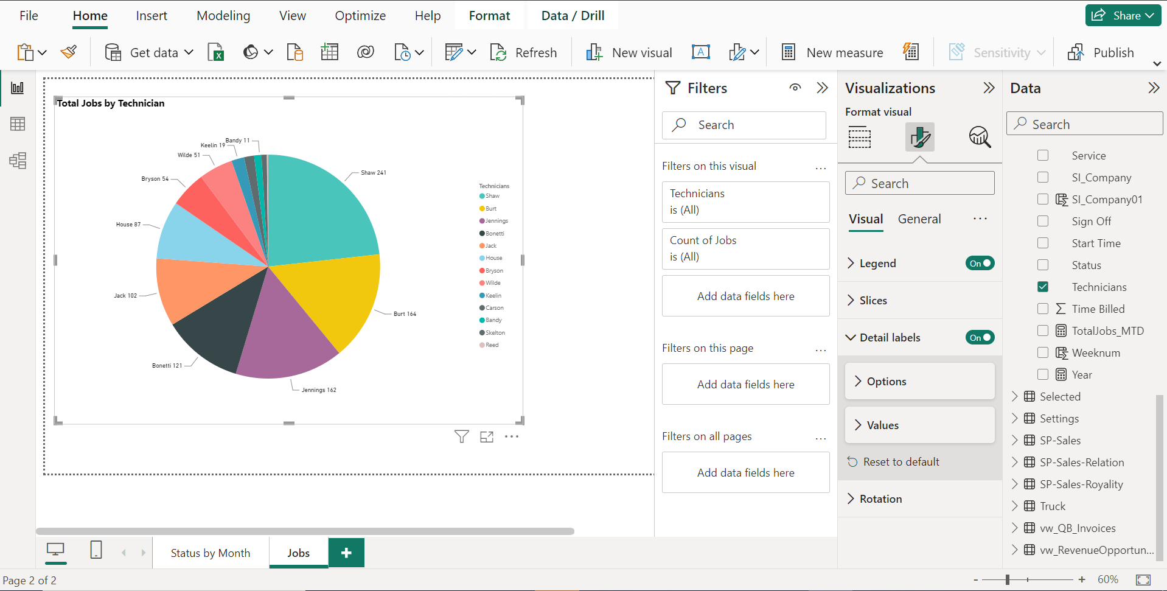The height and width of the screenshot is (591, 1167).
Task: Open the Excel workbook import icon
Action: click(216, 52)
